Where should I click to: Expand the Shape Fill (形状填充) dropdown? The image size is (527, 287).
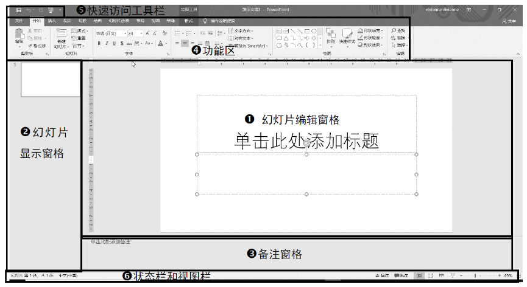pos(370,30)
